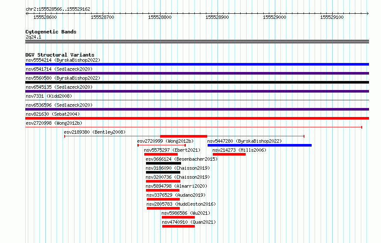
Task: Select the thick red esv2189380 segment
Action: (184, 136)
